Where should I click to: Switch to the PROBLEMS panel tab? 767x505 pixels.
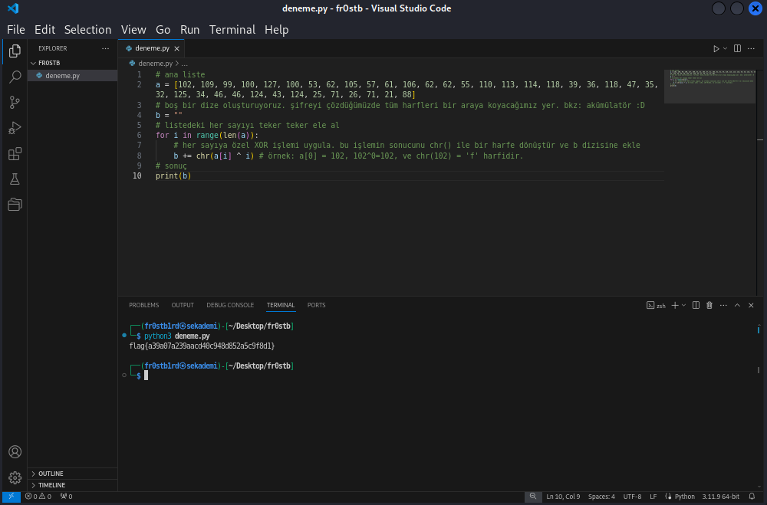point(144,305)
